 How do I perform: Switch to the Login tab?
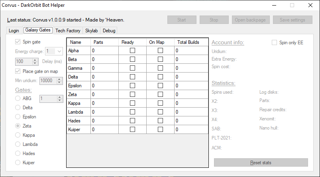(14, 31)
